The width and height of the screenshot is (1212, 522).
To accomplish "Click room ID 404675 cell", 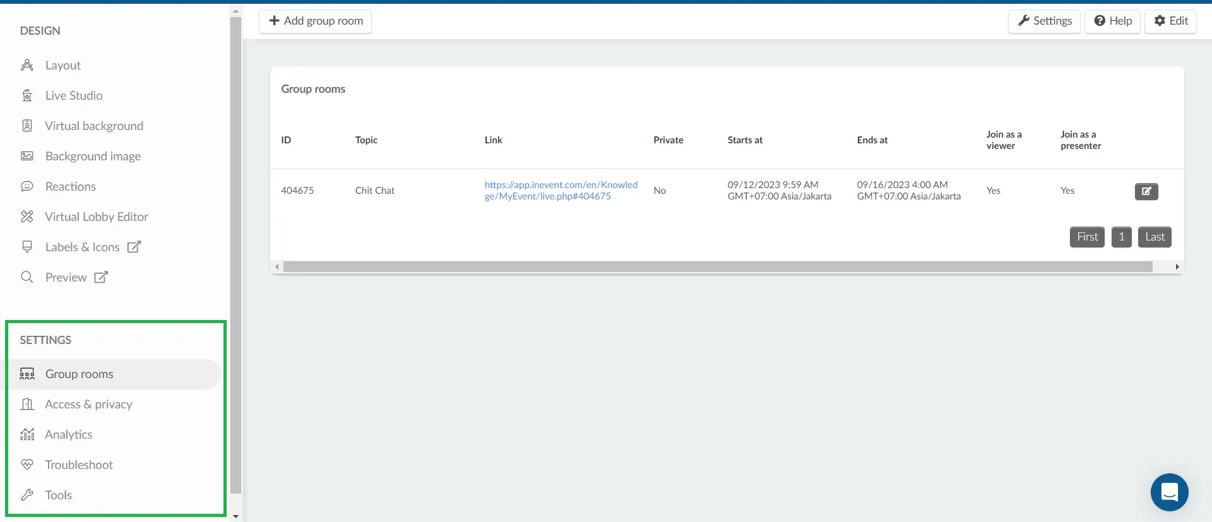I will [297, 191].
